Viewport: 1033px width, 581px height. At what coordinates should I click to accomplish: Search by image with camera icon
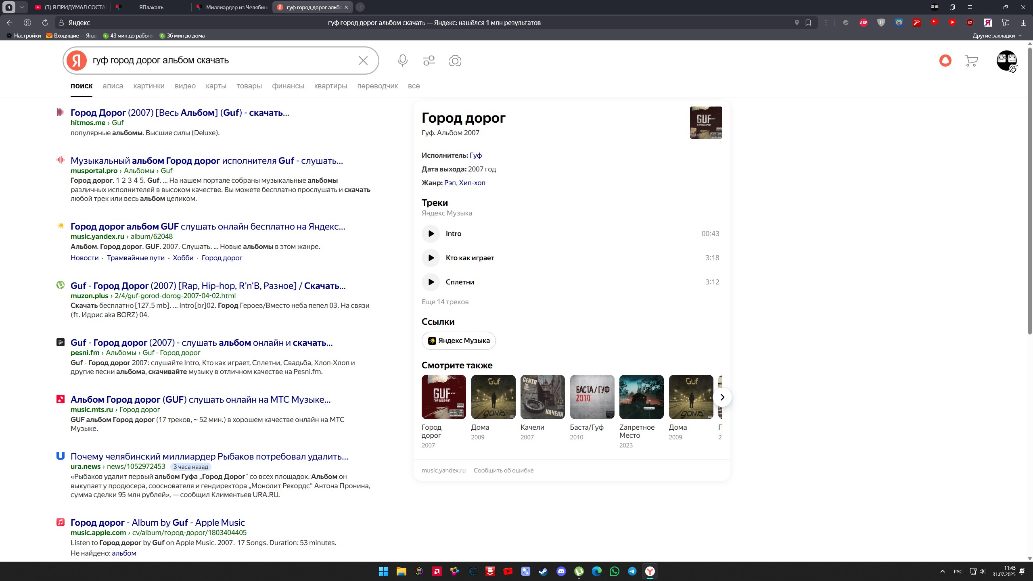(x=455, y=61)
